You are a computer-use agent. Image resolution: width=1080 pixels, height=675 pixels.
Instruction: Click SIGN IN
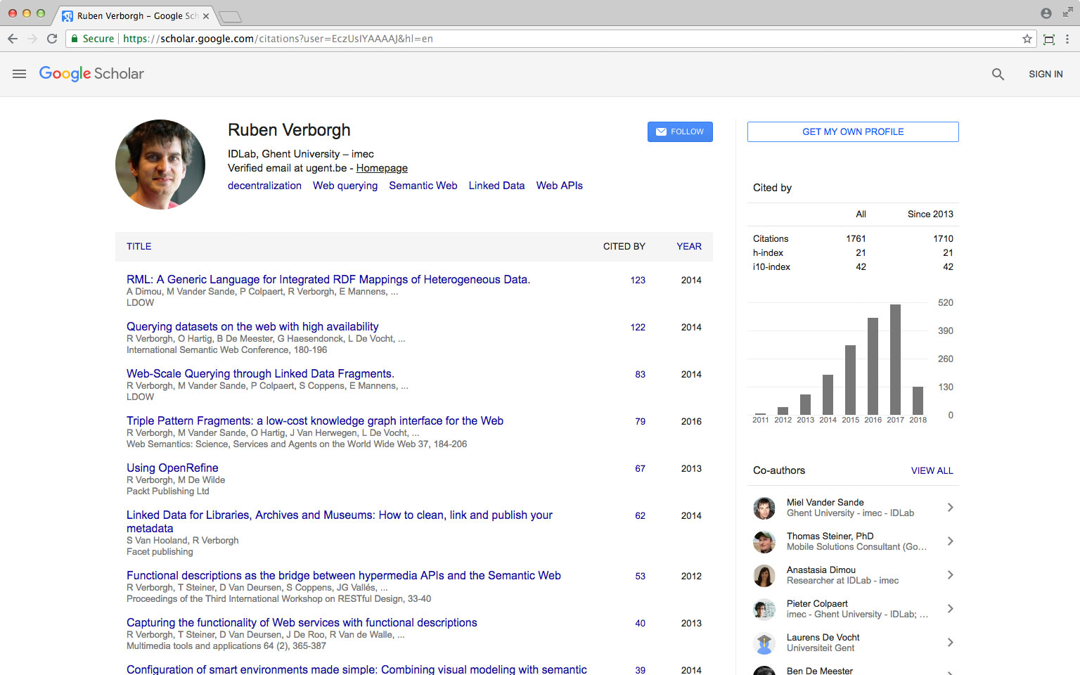(x=1046, y=74)
